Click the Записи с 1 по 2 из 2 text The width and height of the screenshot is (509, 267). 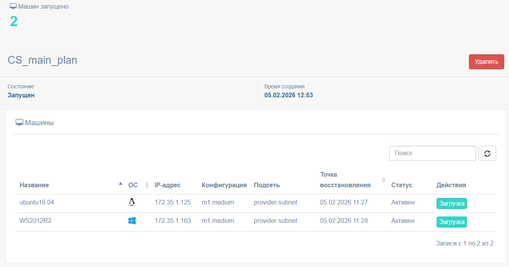click(x=465, y=243)
